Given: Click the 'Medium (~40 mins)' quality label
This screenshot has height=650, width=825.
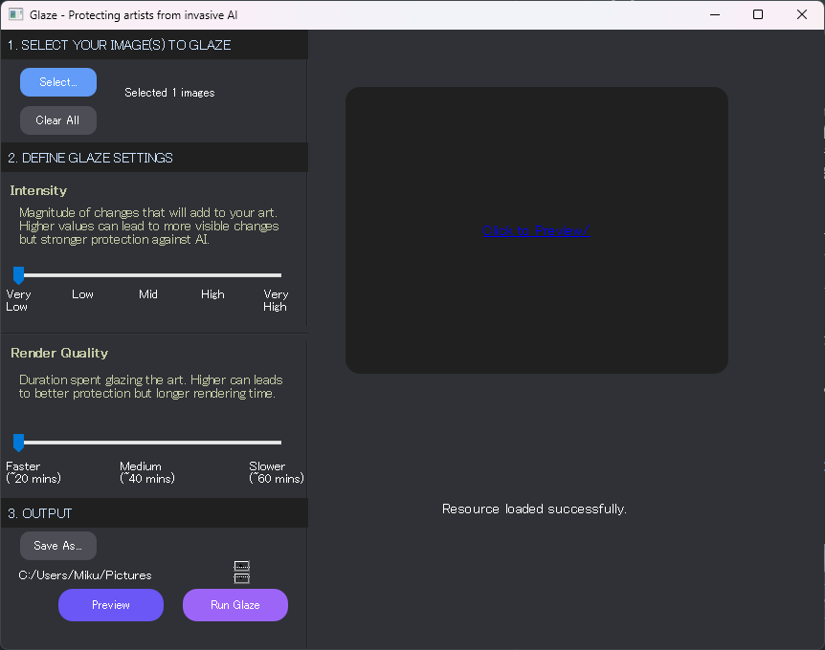Looking at the screenshot, I should tap(147, 472).
